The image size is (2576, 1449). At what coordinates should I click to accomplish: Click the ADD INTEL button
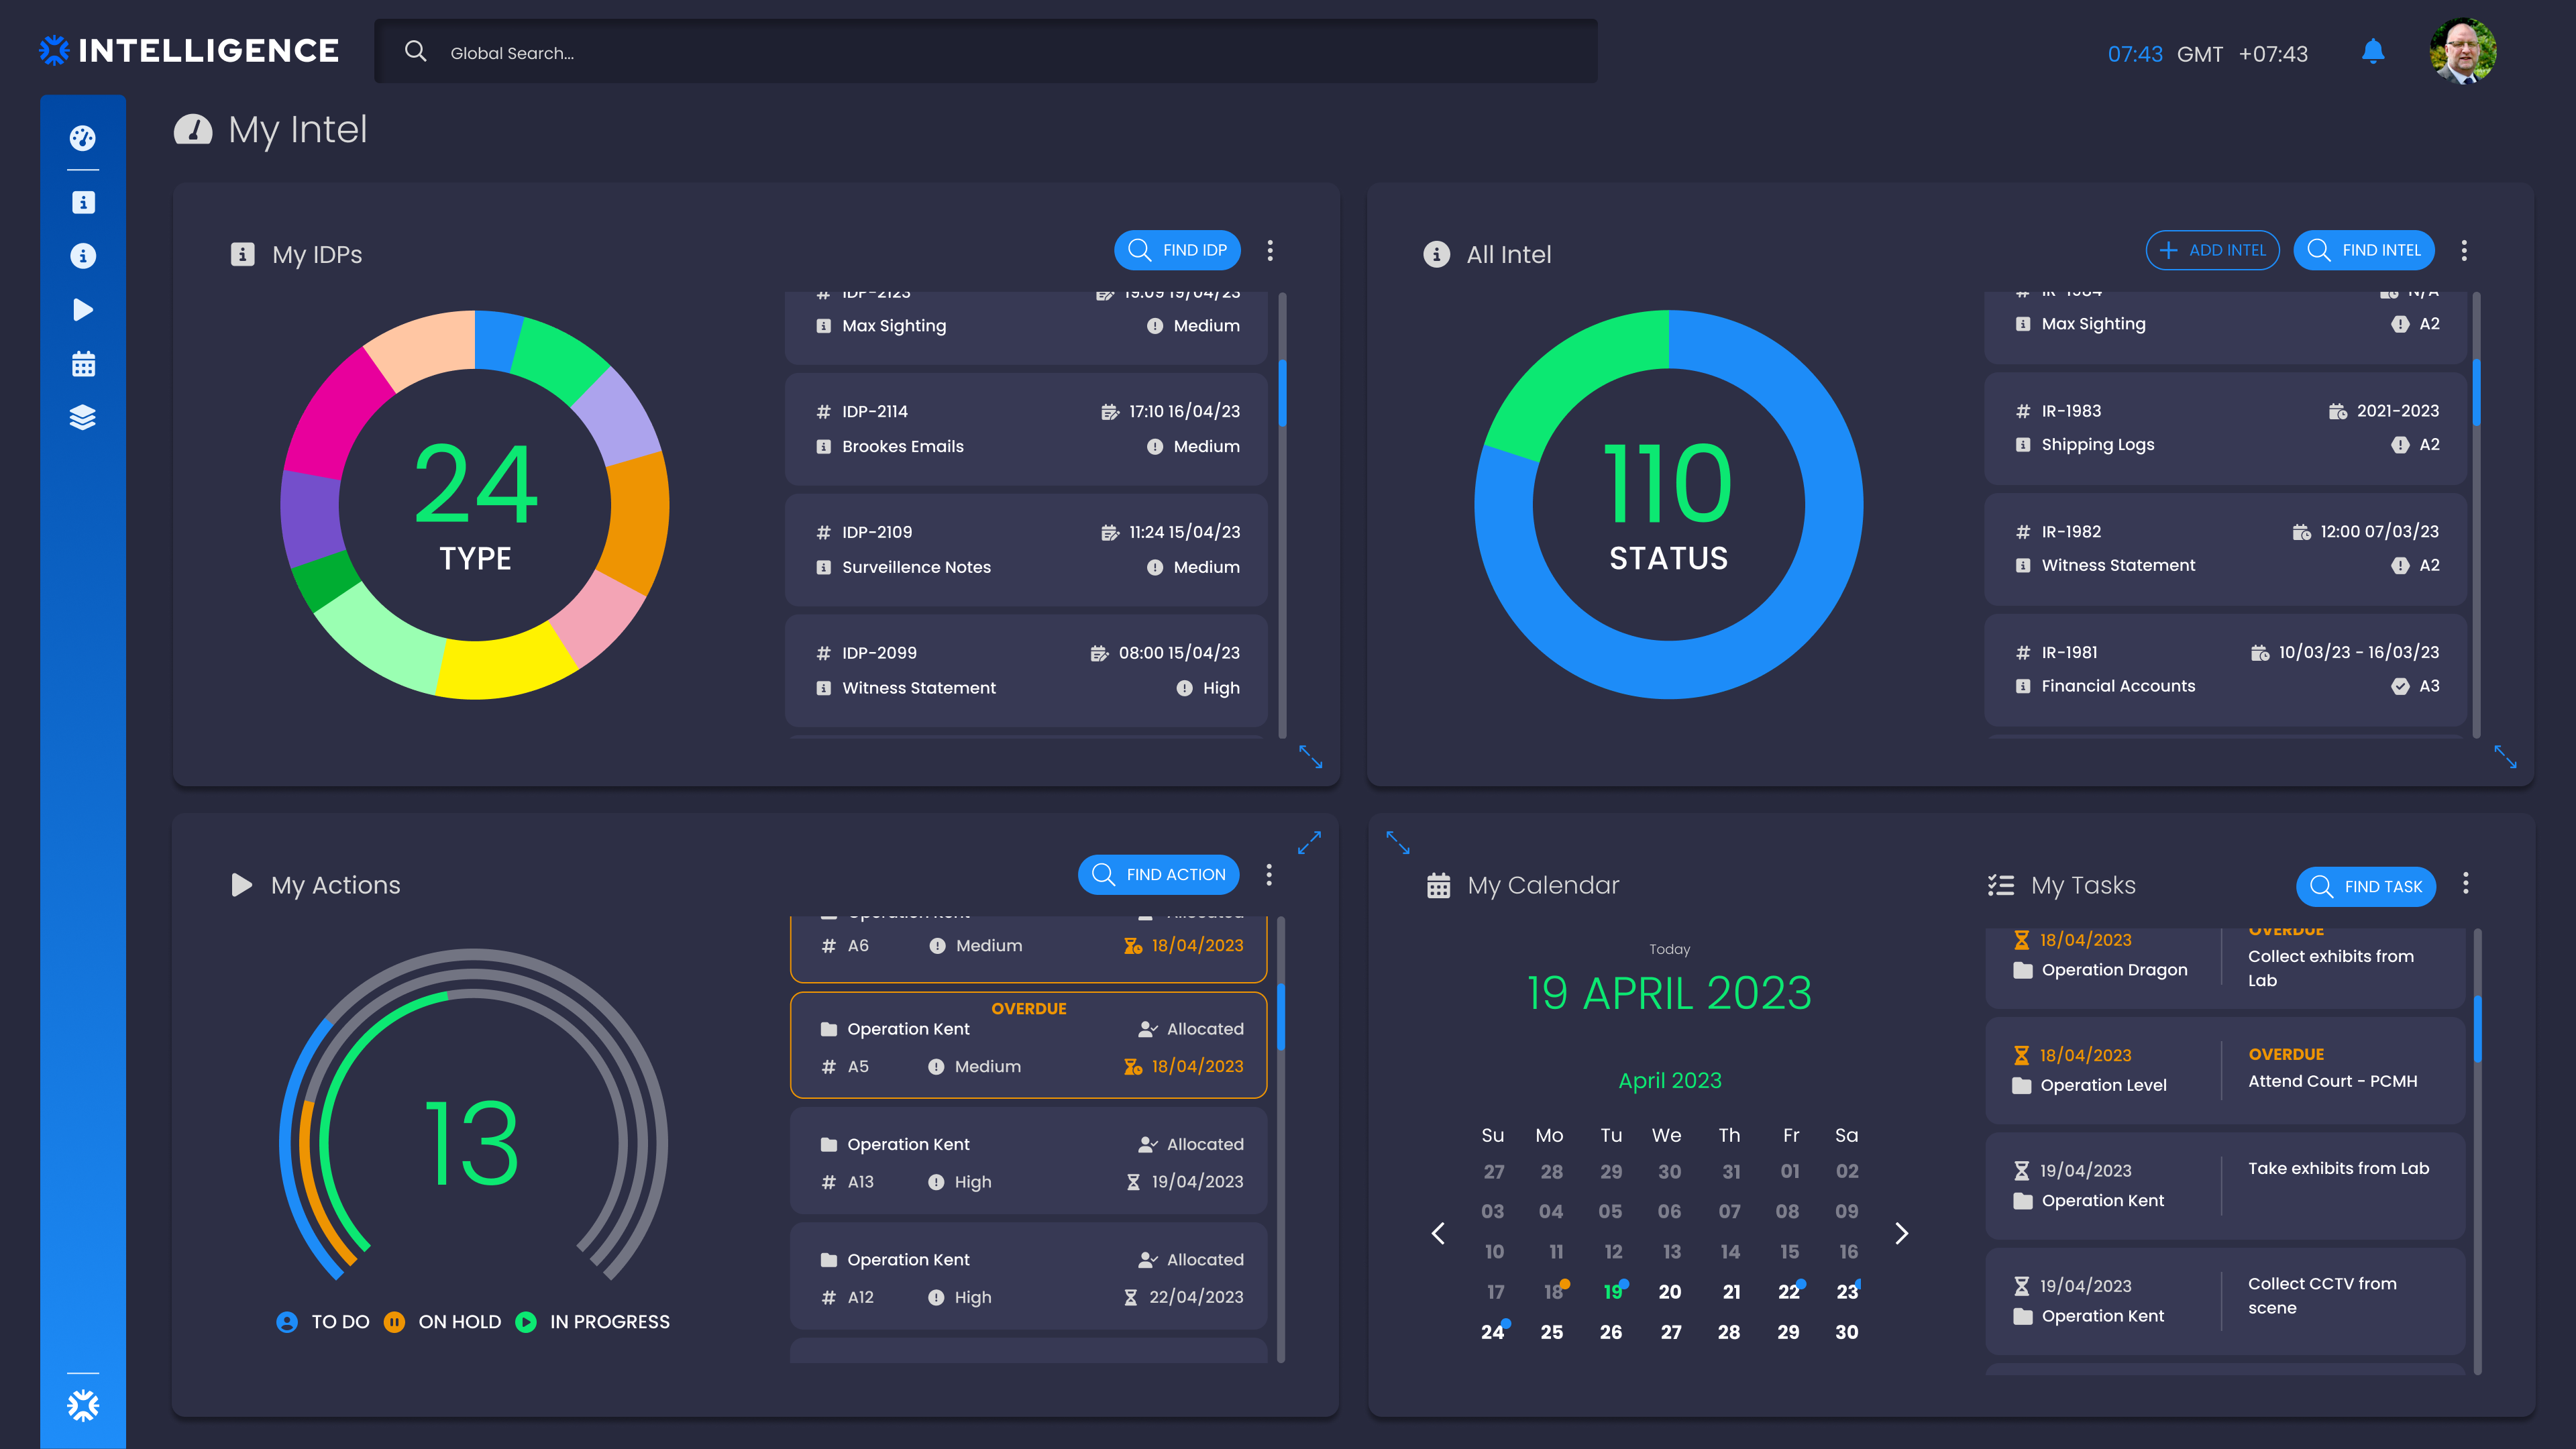(2213, 250)
